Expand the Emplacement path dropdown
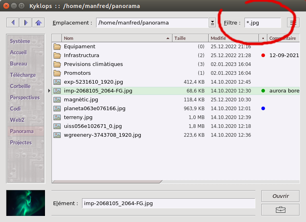This screenshot has height=222, width=306. coord(212,23)
